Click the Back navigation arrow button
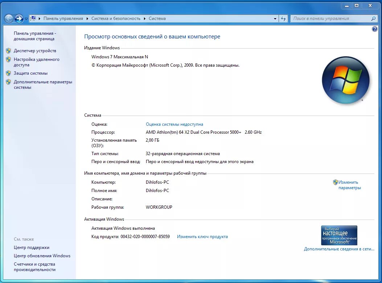 tap(9, 18)
